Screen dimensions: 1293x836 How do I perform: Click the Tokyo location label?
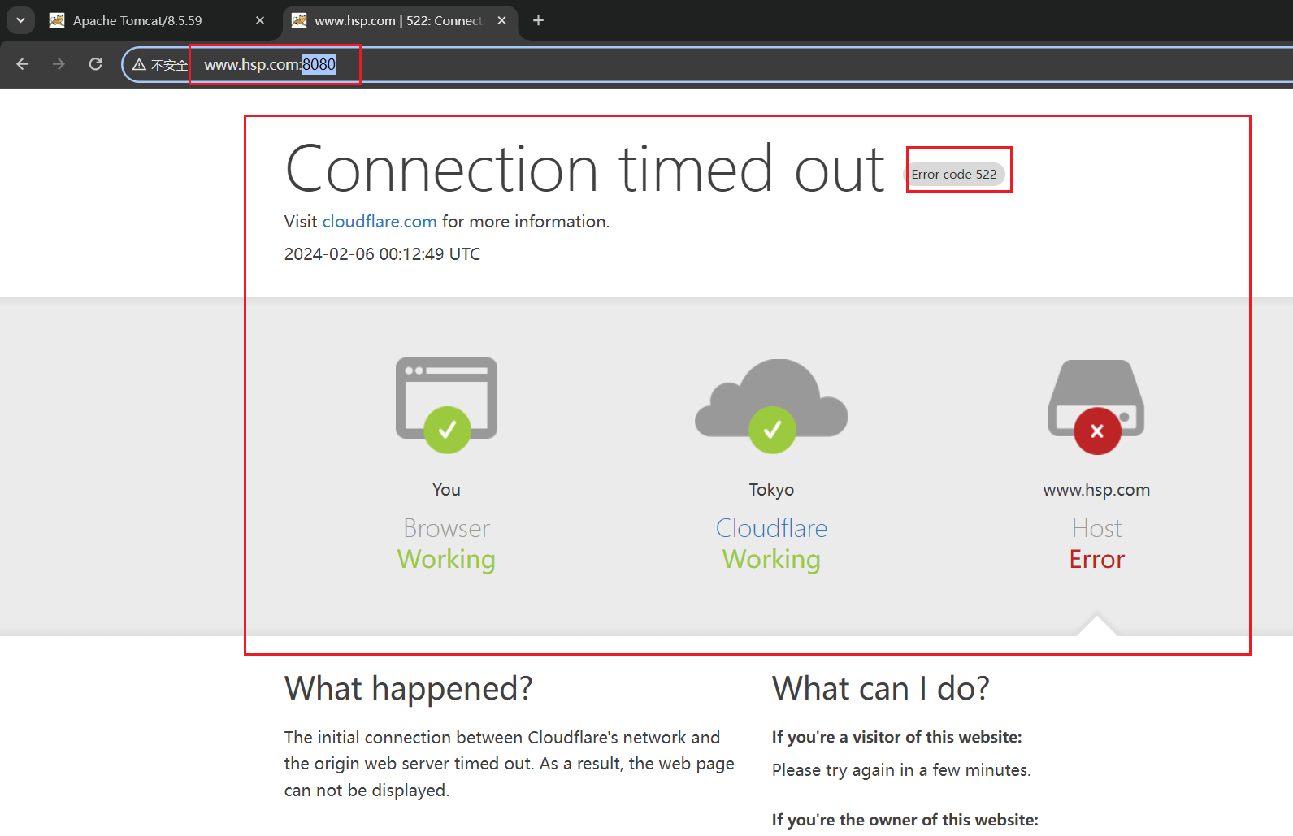[771, 489]
